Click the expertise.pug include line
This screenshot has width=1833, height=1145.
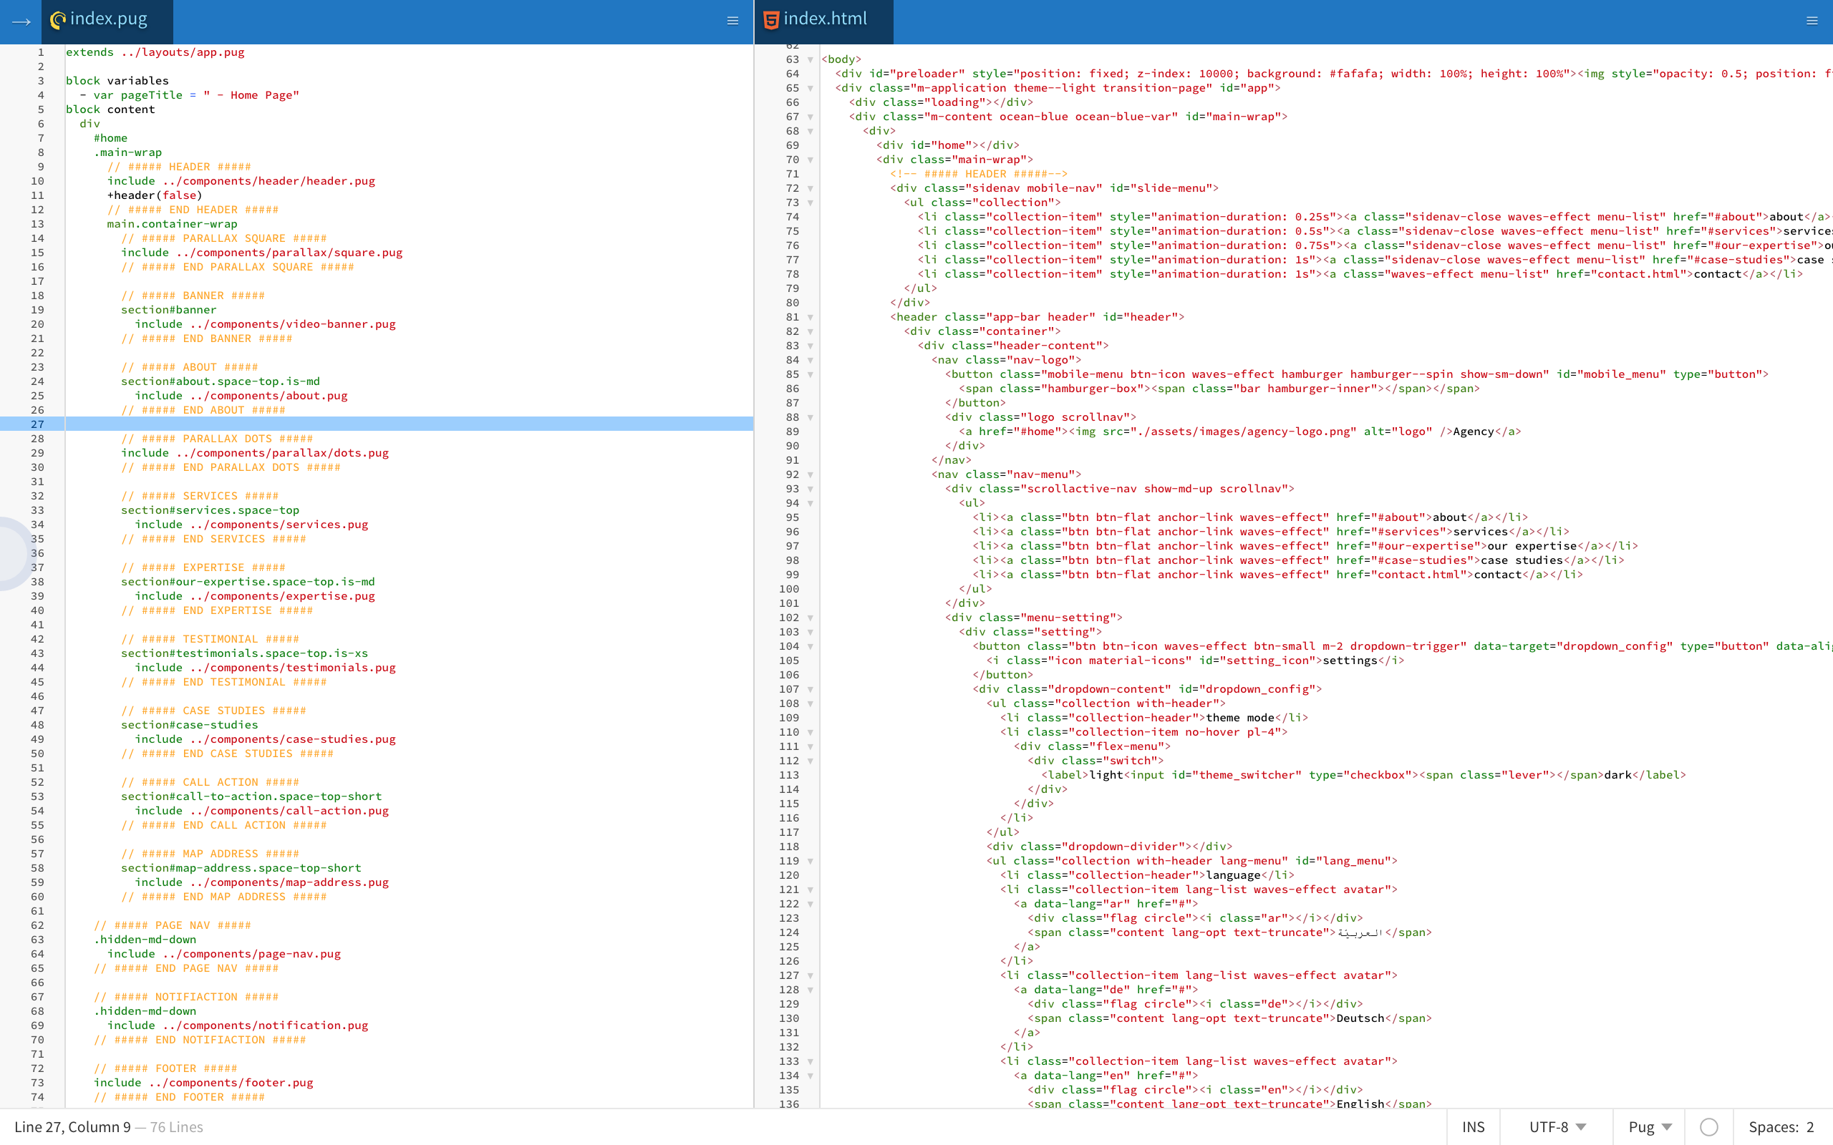254,596
